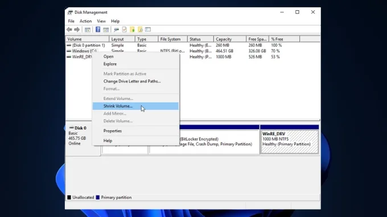Choose Explore from the context menu

pos(135,64)
